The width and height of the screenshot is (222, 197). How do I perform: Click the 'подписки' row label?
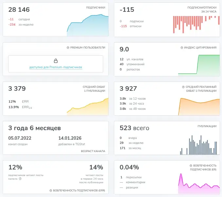click(x=137, y=21)
